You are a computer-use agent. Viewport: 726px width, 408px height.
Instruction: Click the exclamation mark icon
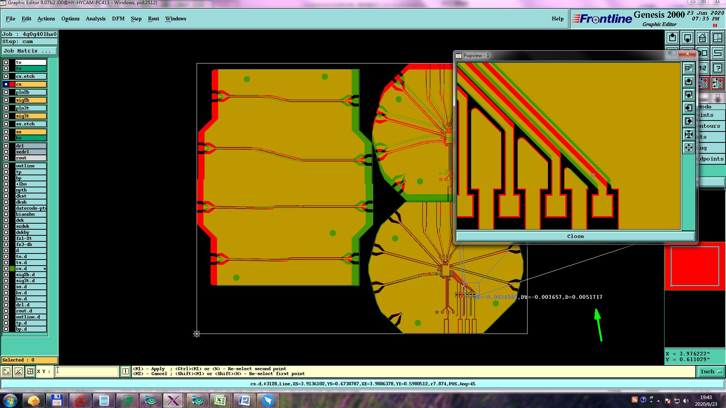point(126,371)
